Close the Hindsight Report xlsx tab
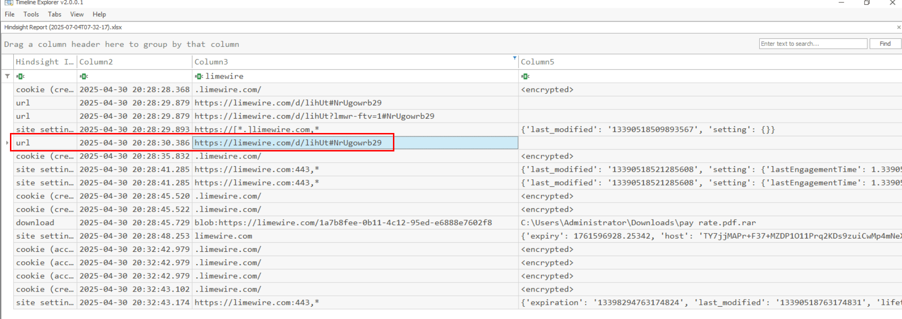This screenshot has width=902, height=319. [898, 27]
